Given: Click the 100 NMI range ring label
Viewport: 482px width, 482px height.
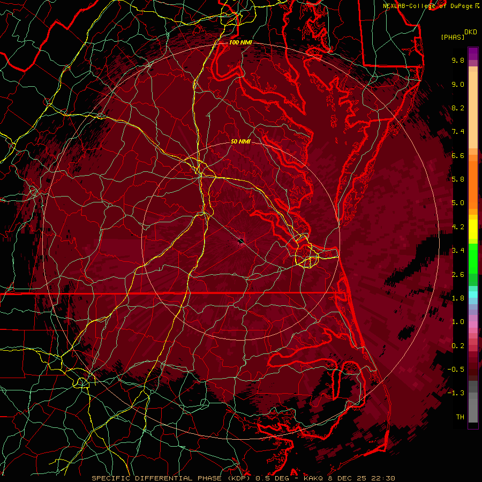Looking at the screenshot, I should click(240, 42).
